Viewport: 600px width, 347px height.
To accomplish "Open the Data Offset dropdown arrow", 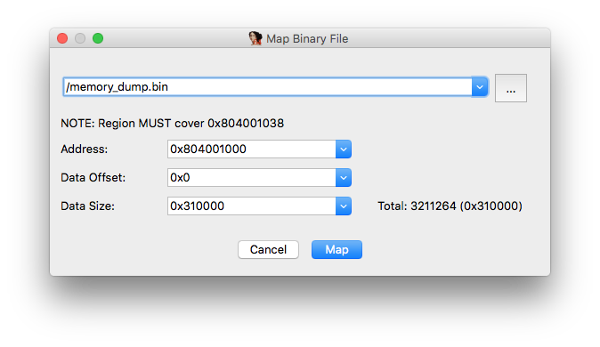I will click(344, 178).
